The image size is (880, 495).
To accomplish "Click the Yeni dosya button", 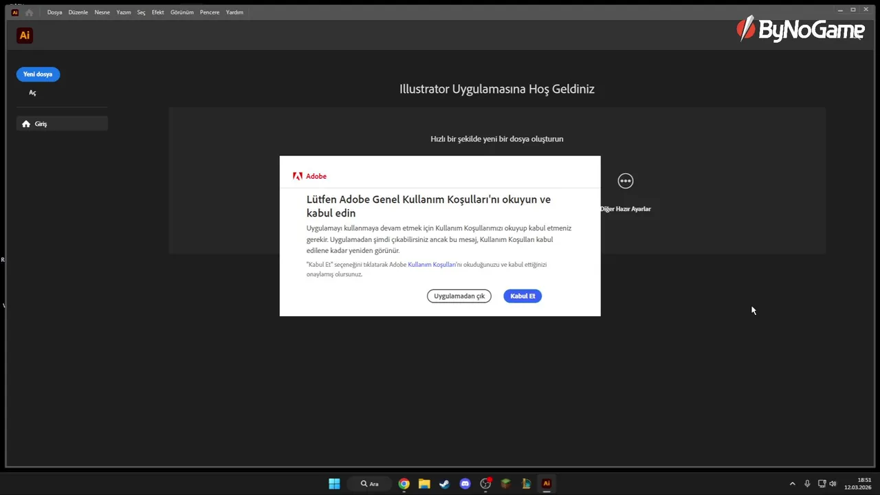I will [38, 74].
